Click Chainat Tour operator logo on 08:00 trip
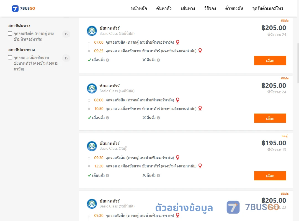Screen dimensions: 299x221 coord(92,88)
